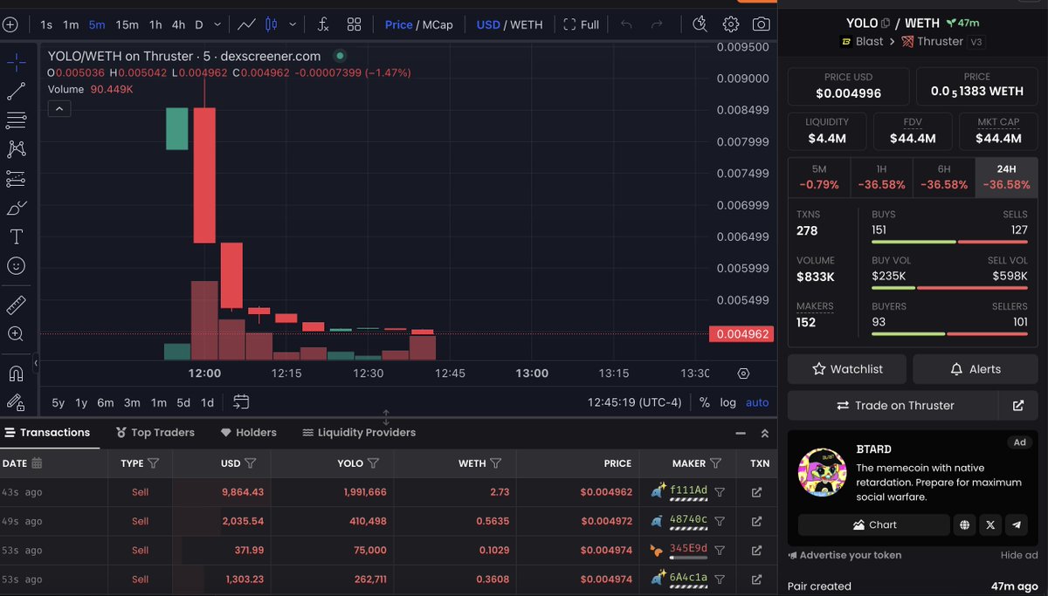Open chart style dropdown chevron
Image resolution: width=1048 pixels, height=596 pixels.
tap(293, 24)
